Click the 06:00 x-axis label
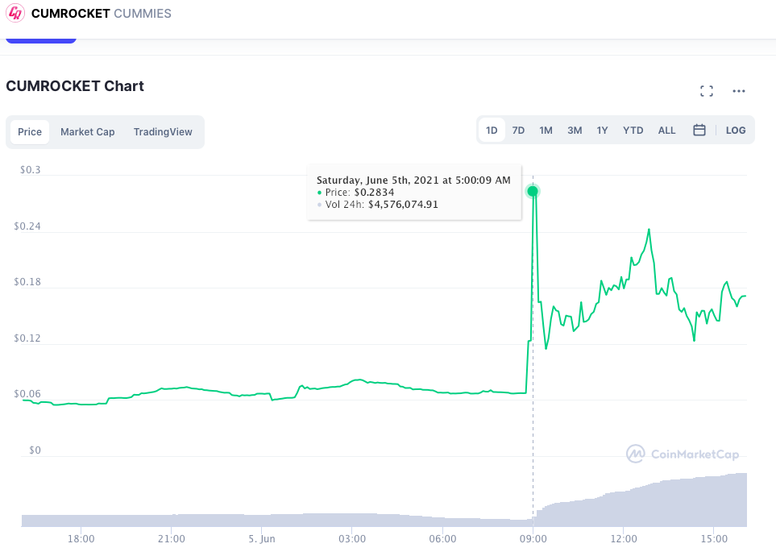The image size is (776, 556). (443, 538)
